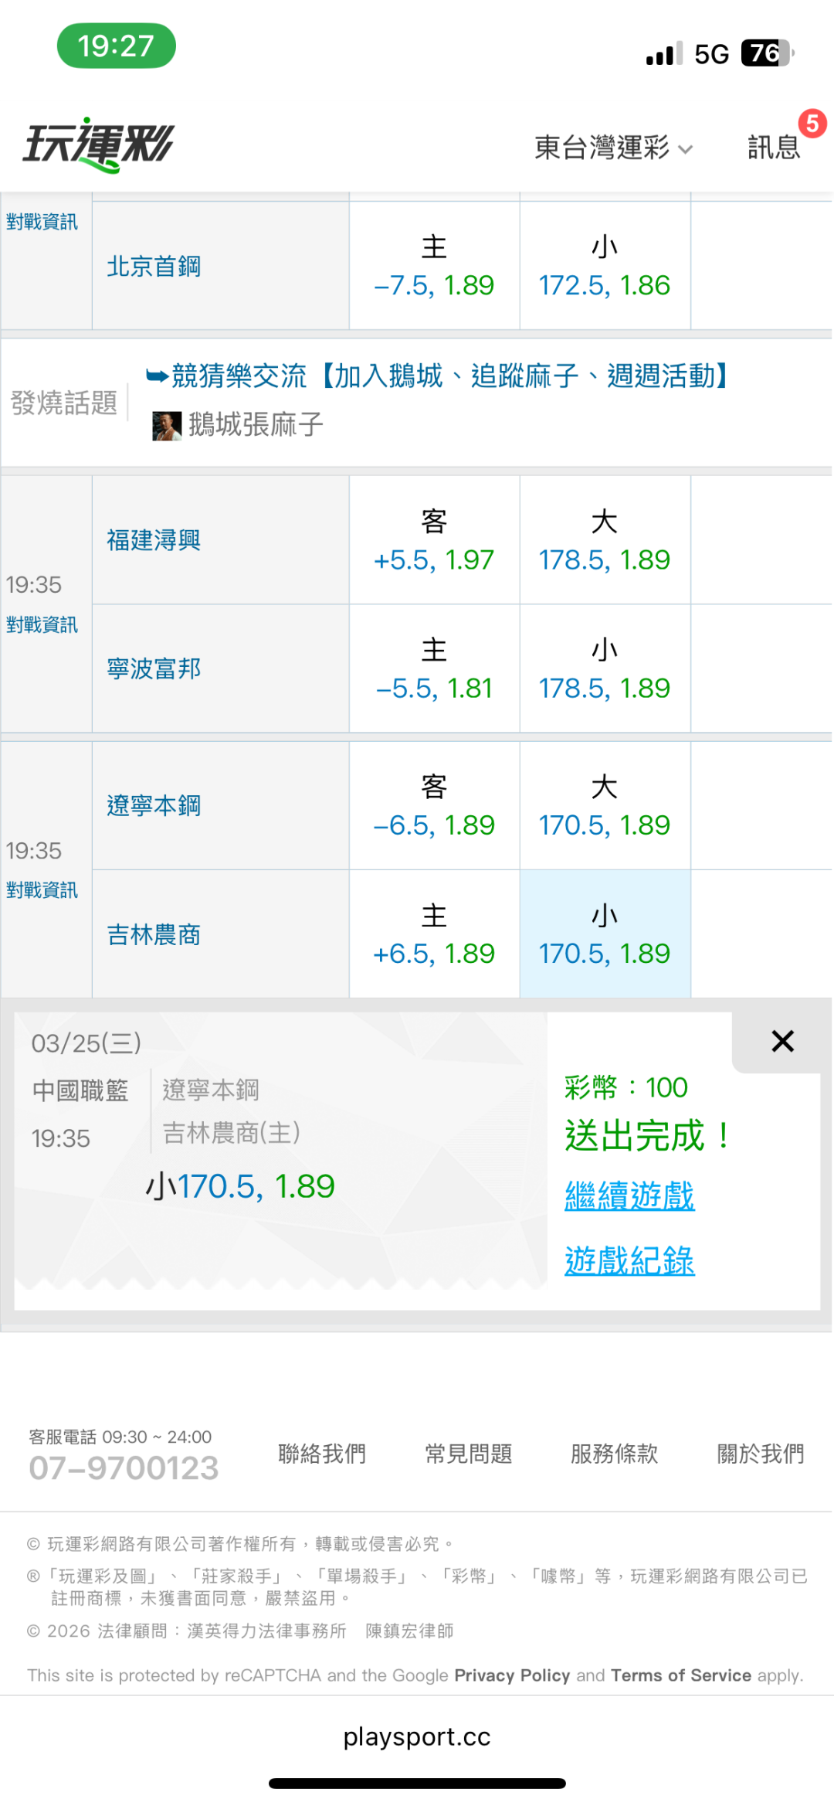
Task: Select 大 170.5 for 遼寧本鋼
Action: click(605, 806)
